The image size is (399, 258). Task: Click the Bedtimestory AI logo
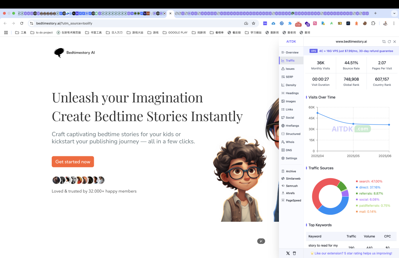[74, 53]
